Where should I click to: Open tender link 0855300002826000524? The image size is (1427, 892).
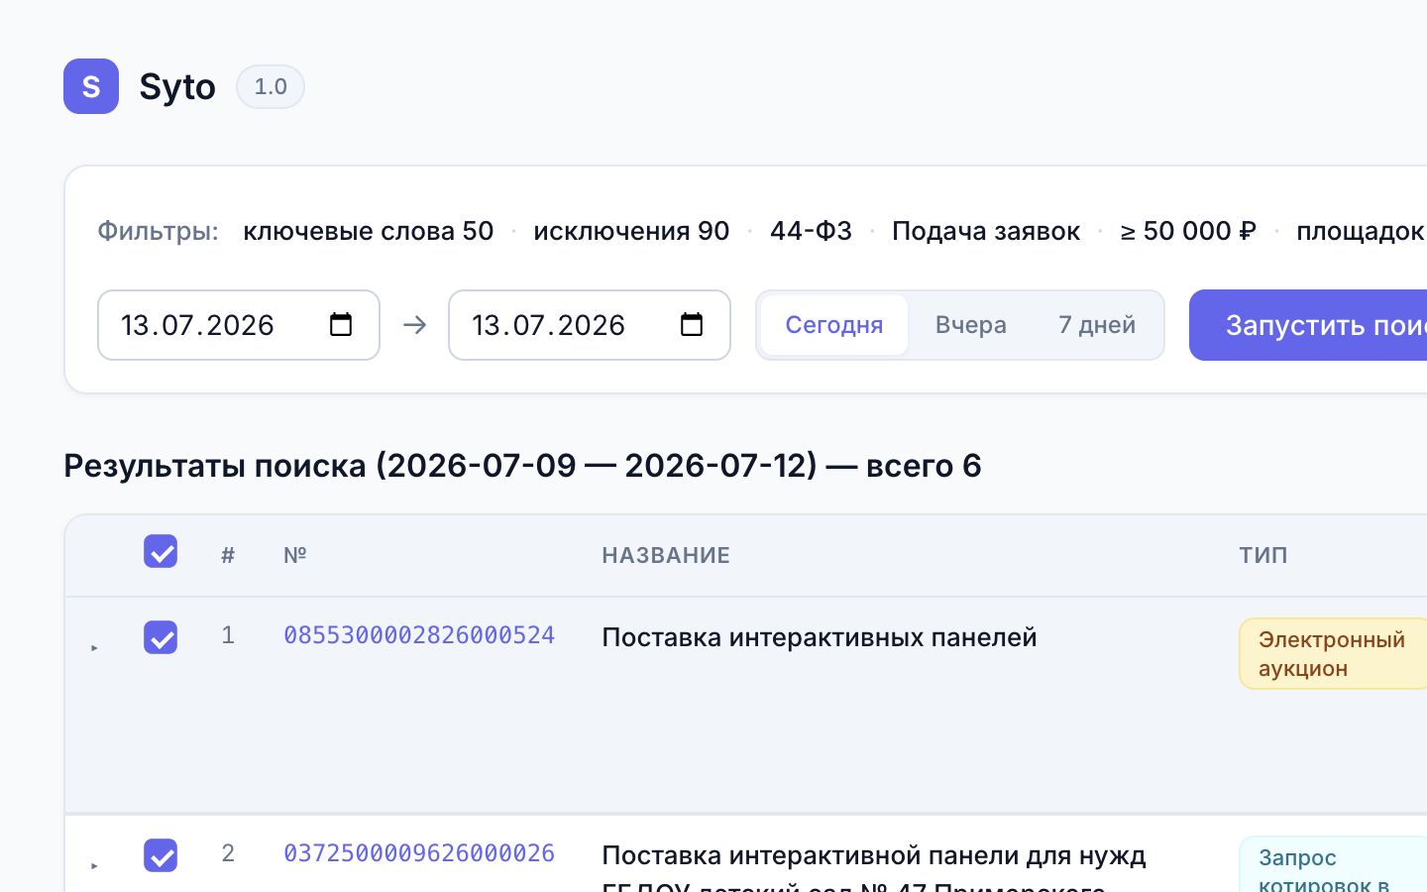(x=419, y=635)
